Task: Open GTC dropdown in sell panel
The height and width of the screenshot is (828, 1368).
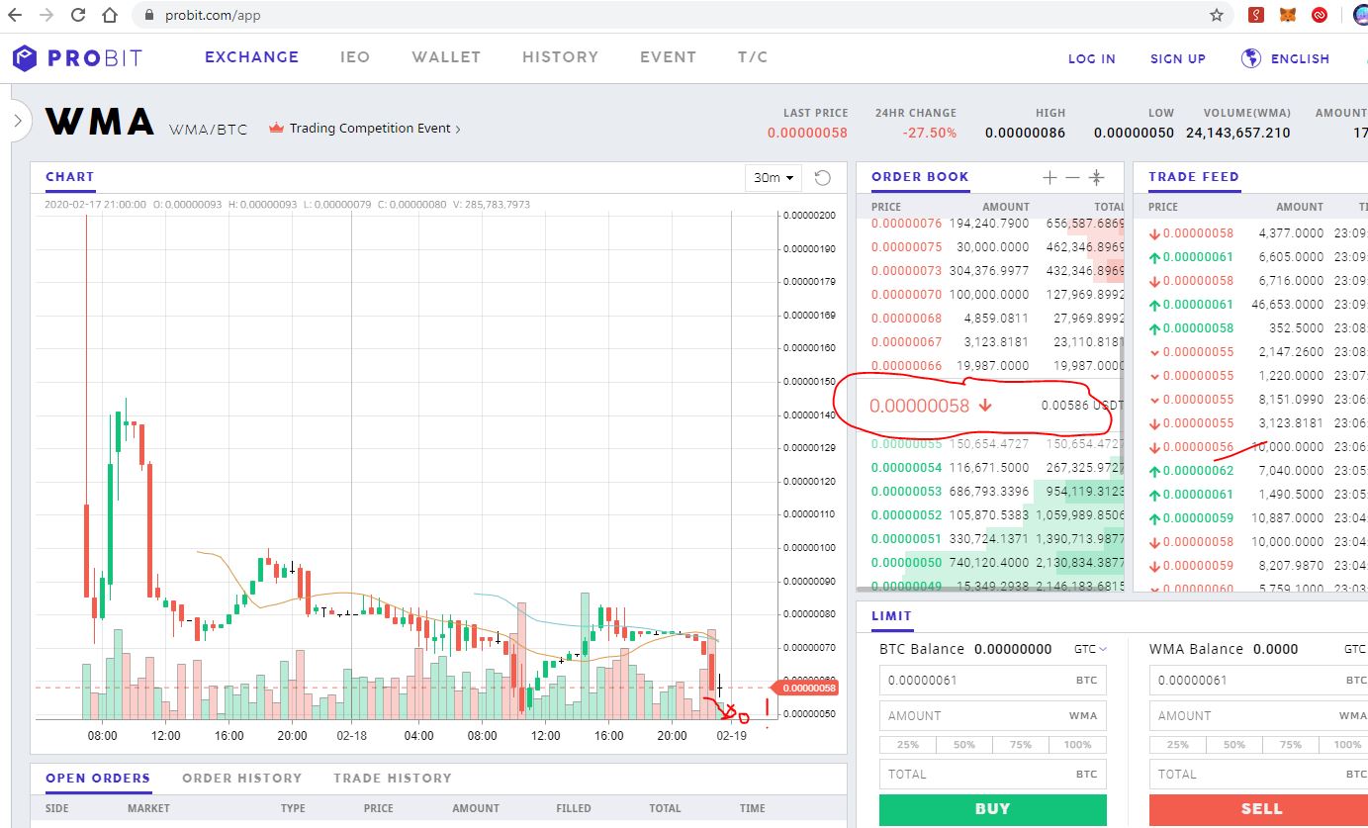Action: 1357,649
